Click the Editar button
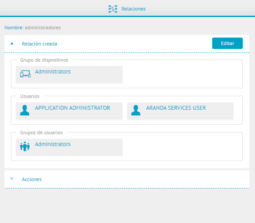The image size is (255, 223). coord(227,43)
